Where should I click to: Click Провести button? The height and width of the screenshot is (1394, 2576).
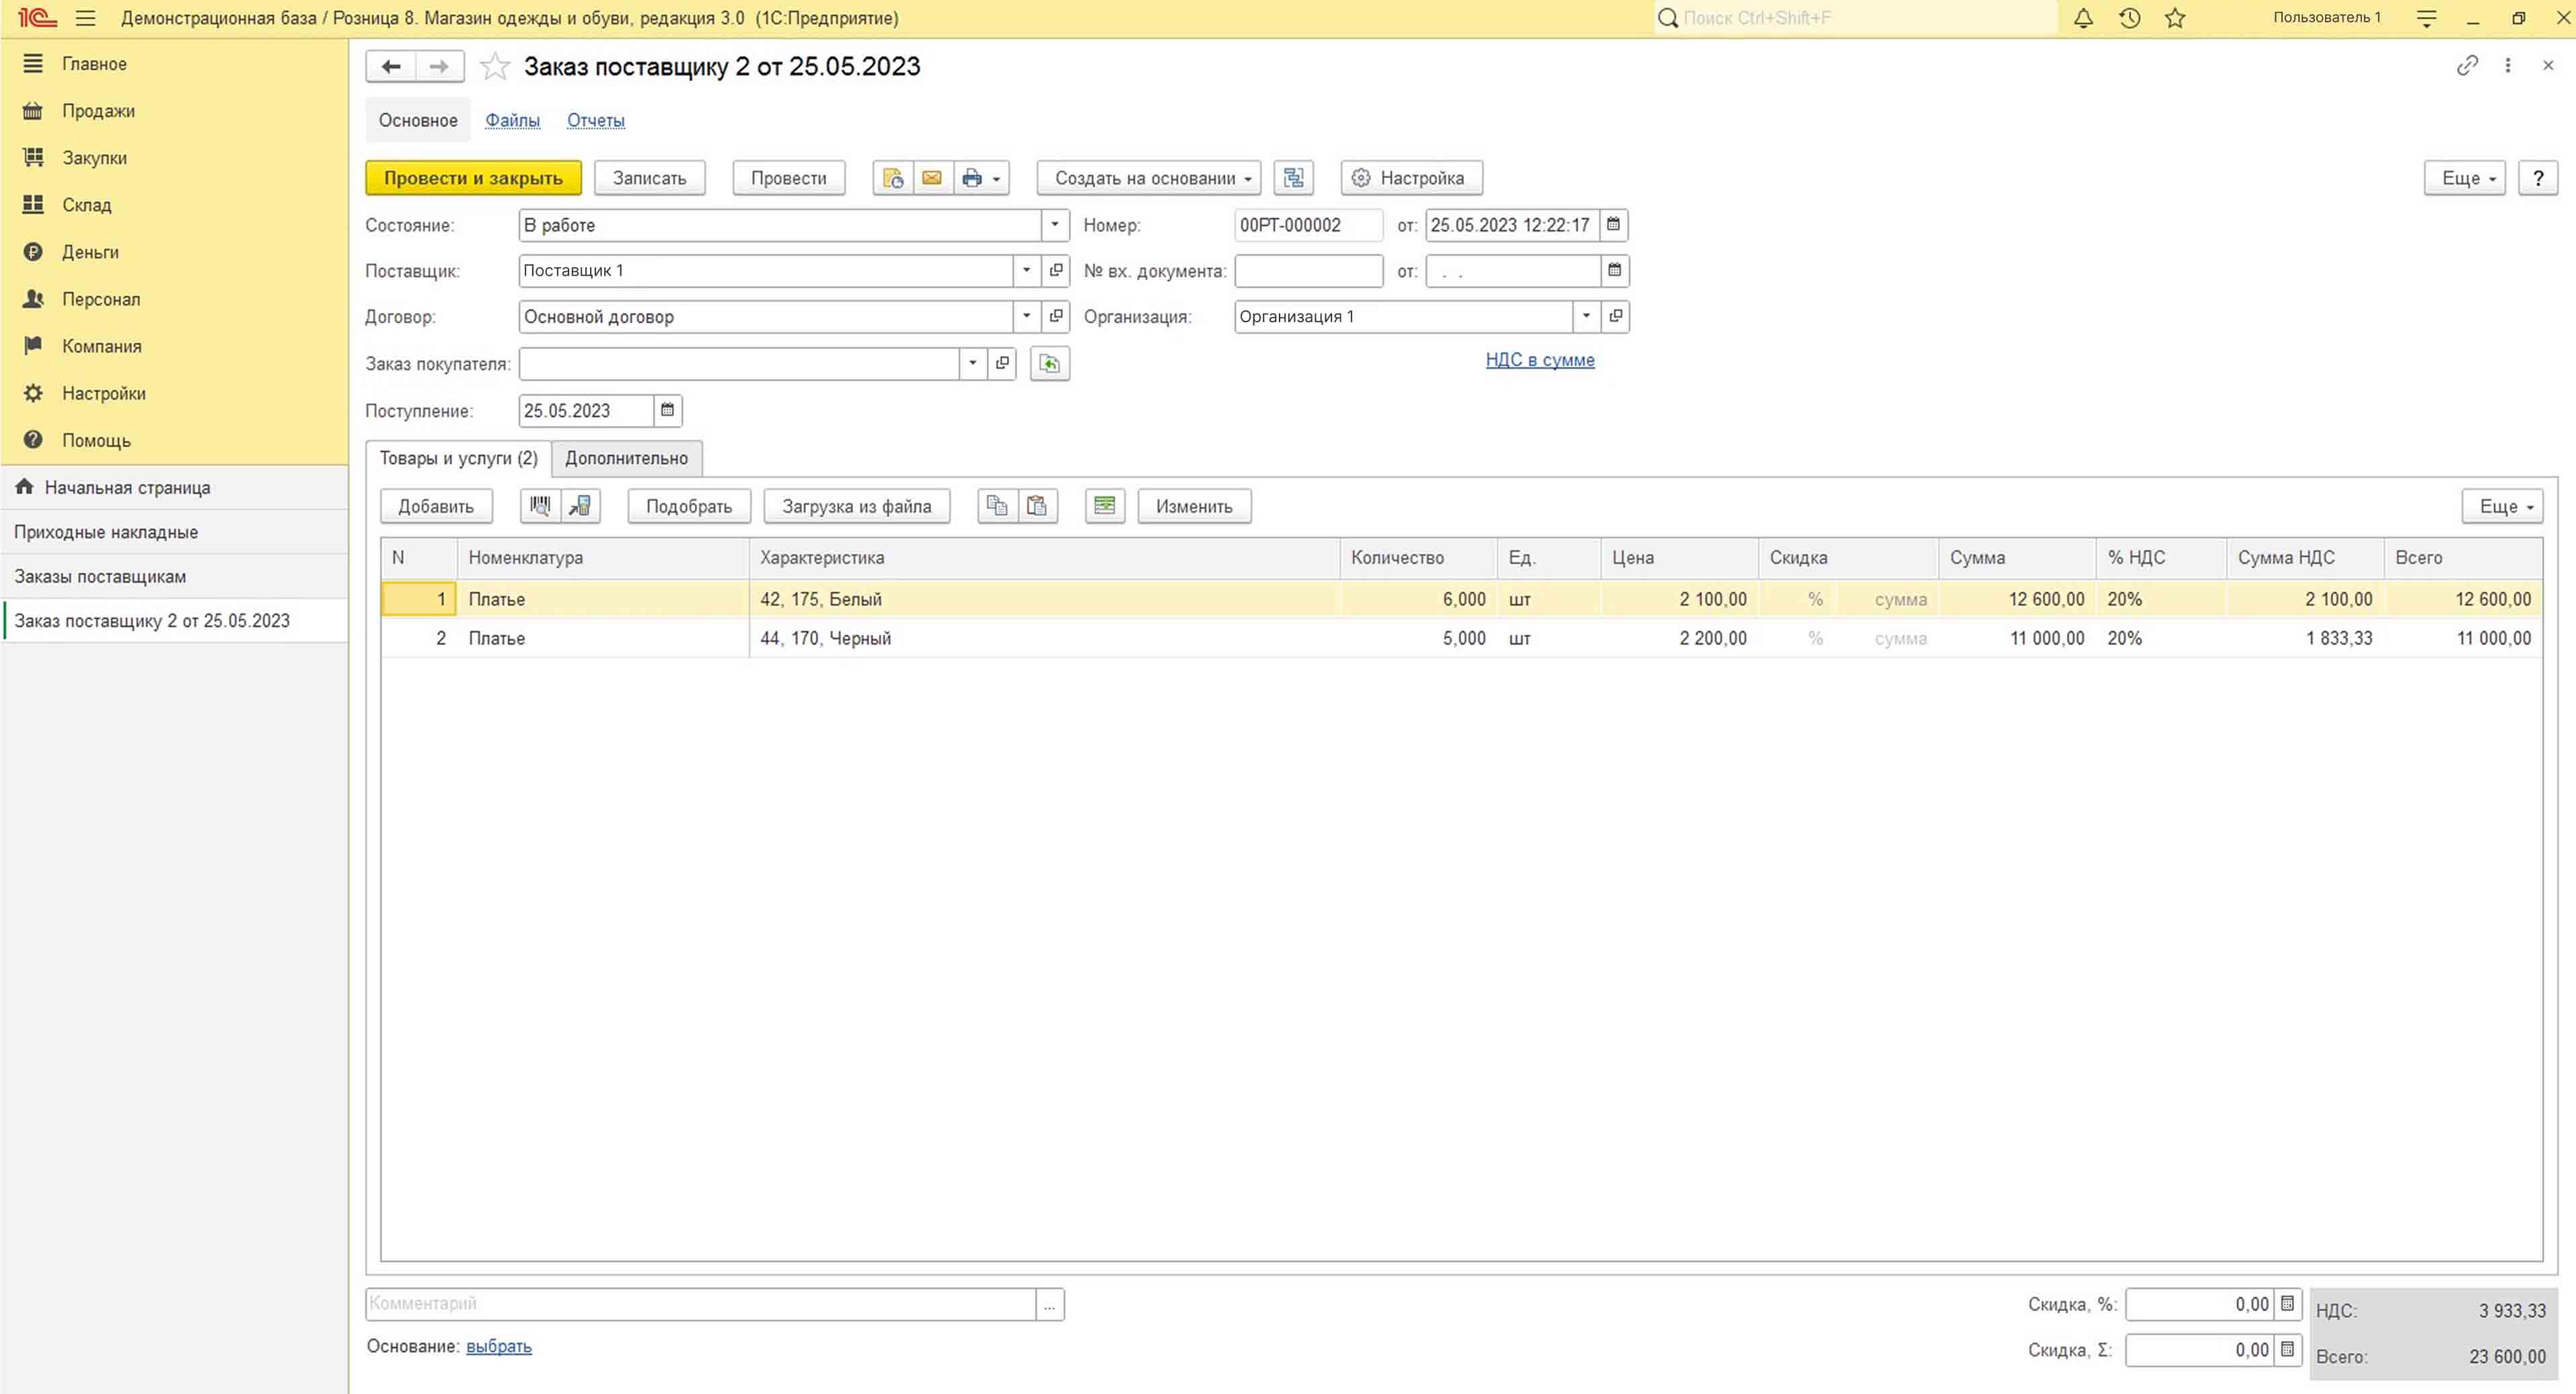tap(788, 178)
